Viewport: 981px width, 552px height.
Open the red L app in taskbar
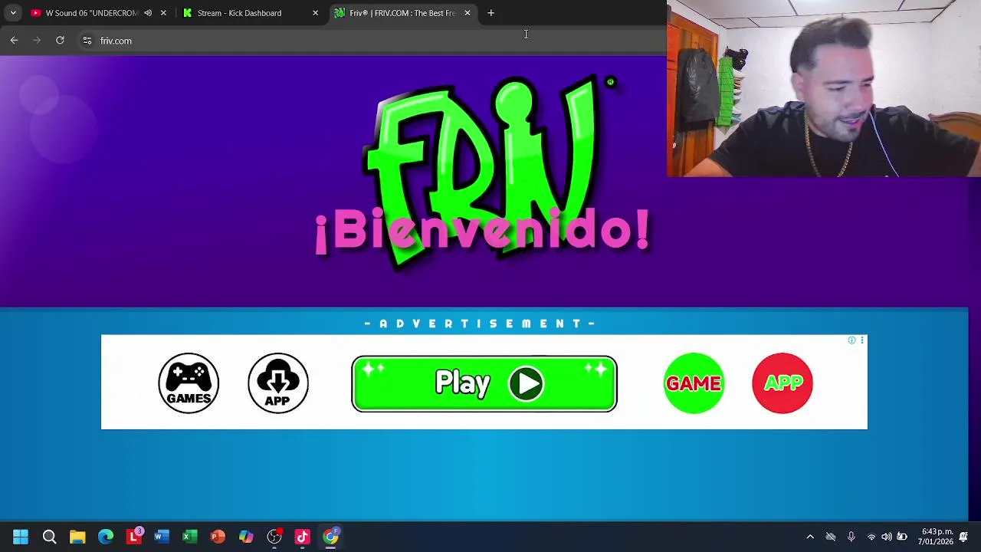[134, 537]
